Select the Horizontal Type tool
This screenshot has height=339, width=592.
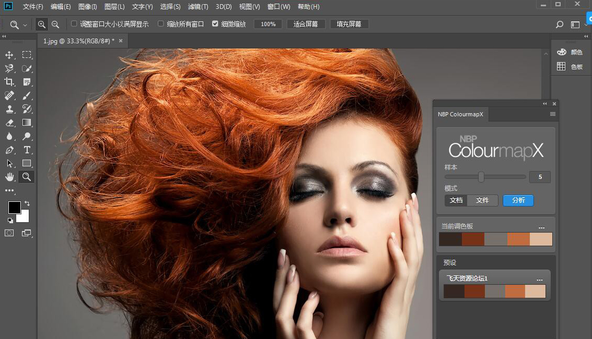coord(27,150)
